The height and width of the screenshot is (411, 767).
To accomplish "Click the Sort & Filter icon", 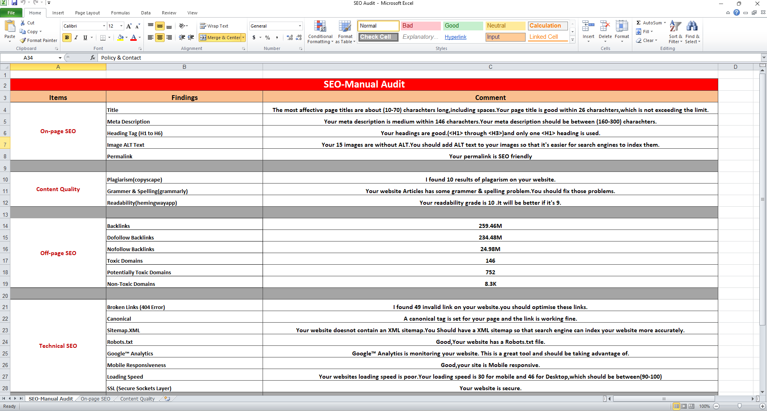I will coord(675,32).
